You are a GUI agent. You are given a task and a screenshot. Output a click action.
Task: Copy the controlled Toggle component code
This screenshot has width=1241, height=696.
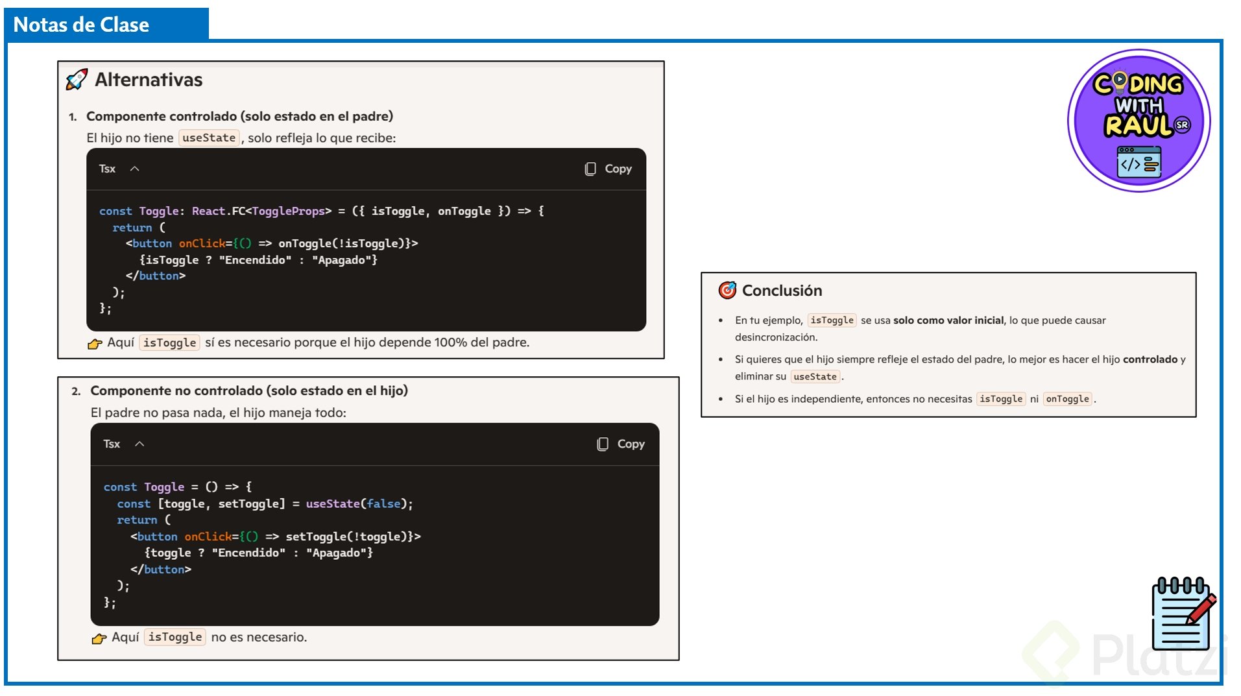point(608,169)
